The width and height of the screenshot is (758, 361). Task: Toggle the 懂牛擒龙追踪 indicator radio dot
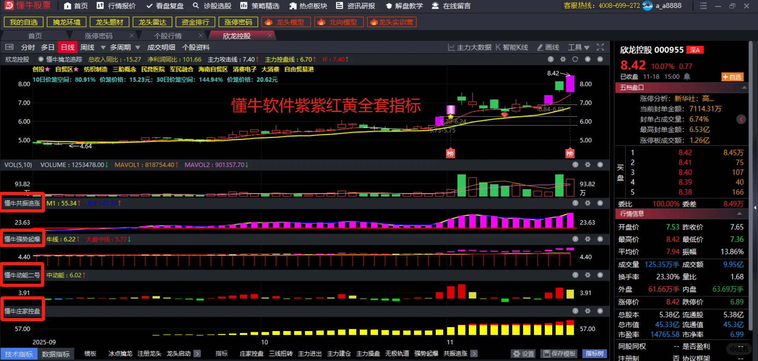coord(41,59)
